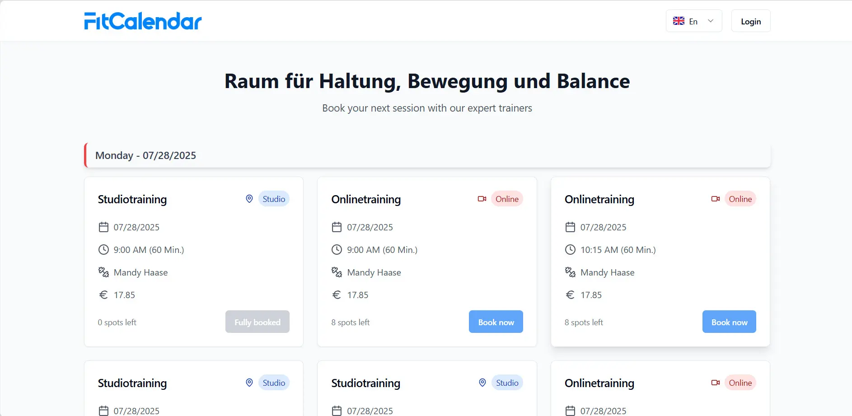Screen dimensions: 852x416
Task: Click the "Onlinetraining" title below the 10:15 AM card
Action: coord(599,383)
